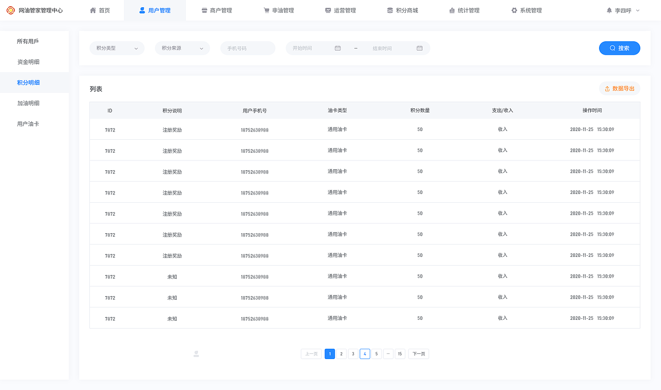The height and width of the screenshot is (390, 661).
Task: Click the 手机号码 input field
Action: 248,48
